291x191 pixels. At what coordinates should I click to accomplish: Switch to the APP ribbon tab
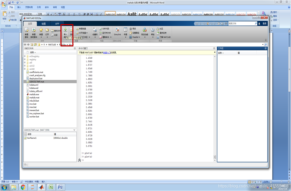click(x=57, y=23)
